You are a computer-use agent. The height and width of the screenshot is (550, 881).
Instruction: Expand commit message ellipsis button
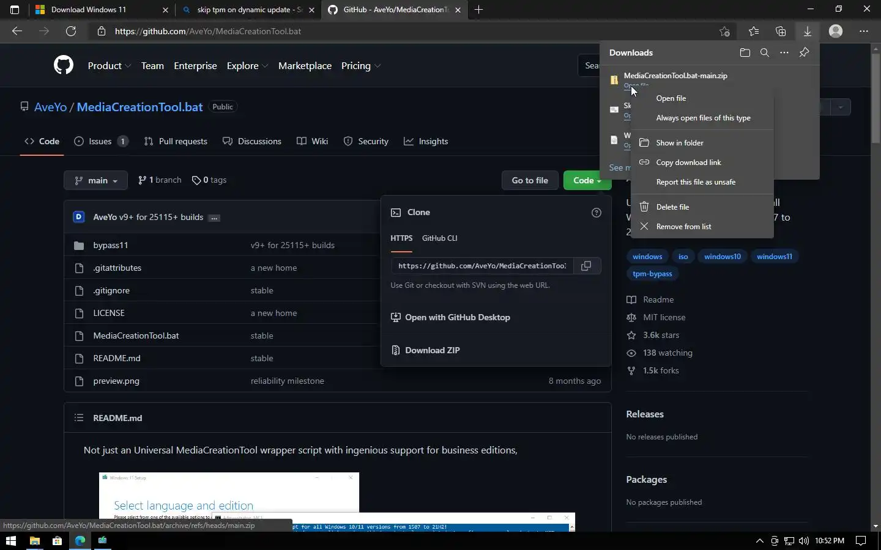coord(214,218)
